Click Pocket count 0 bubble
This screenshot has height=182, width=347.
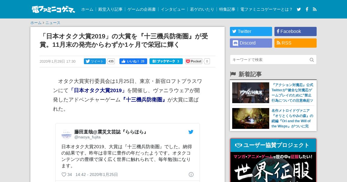pos(207,61)
